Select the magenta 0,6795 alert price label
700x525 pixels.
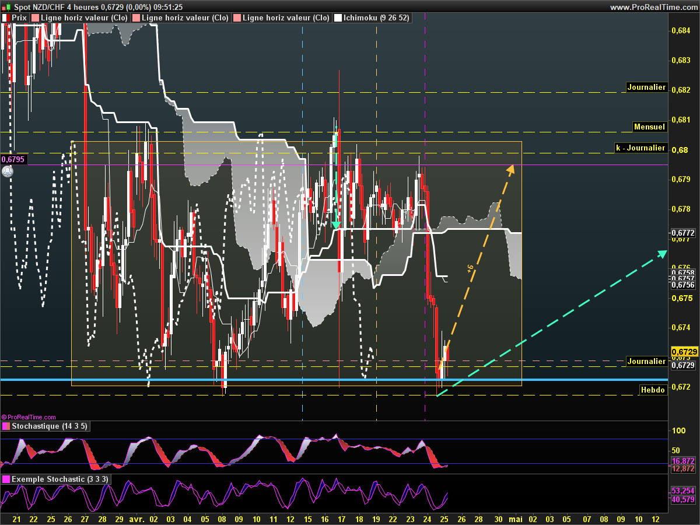point(13,159)
